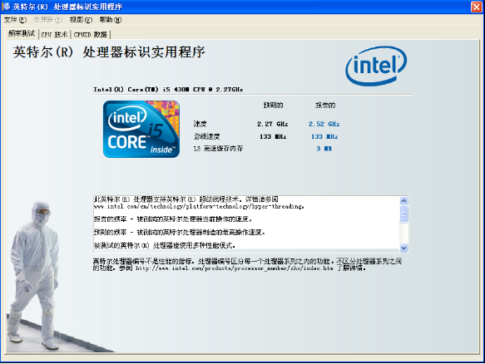The width and height of the screenshot is (485, 364).
Task: Click the Intel logo at top right
Action: click(x=376, y=66)
